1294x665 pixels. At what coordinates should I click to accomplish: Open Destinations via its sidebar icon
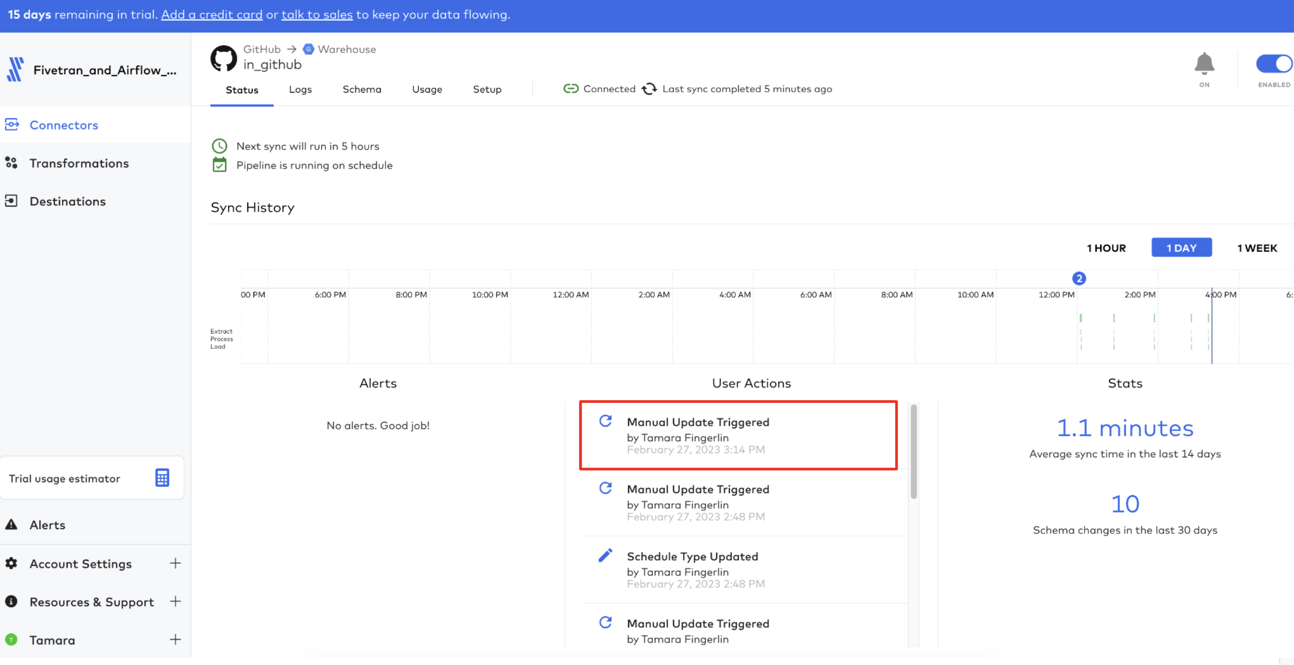[12, 200]
